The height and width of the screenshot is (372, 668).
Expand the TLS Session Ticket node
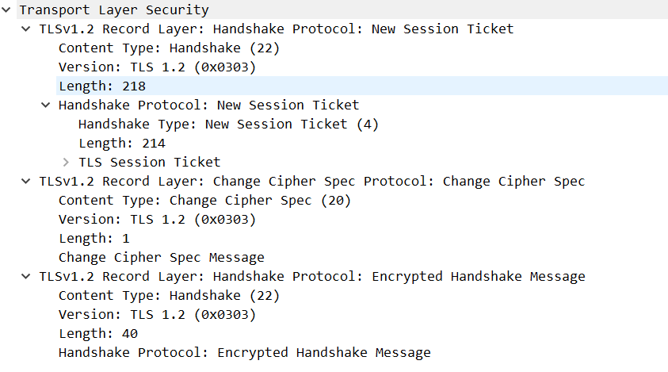pos(67,163)
